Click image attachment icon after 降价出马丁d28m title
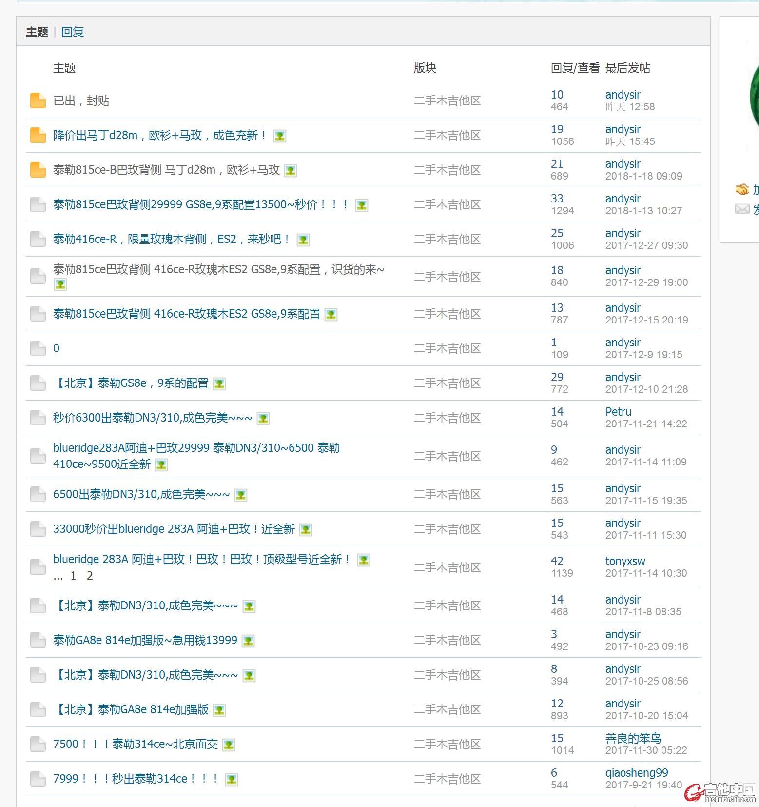The height and width of the screenshot is (807, 759). 280,136
